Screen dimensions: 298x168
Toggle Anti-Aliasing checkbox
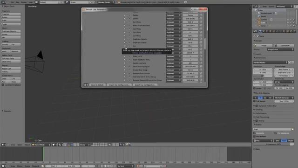click(x=257, y=93)
